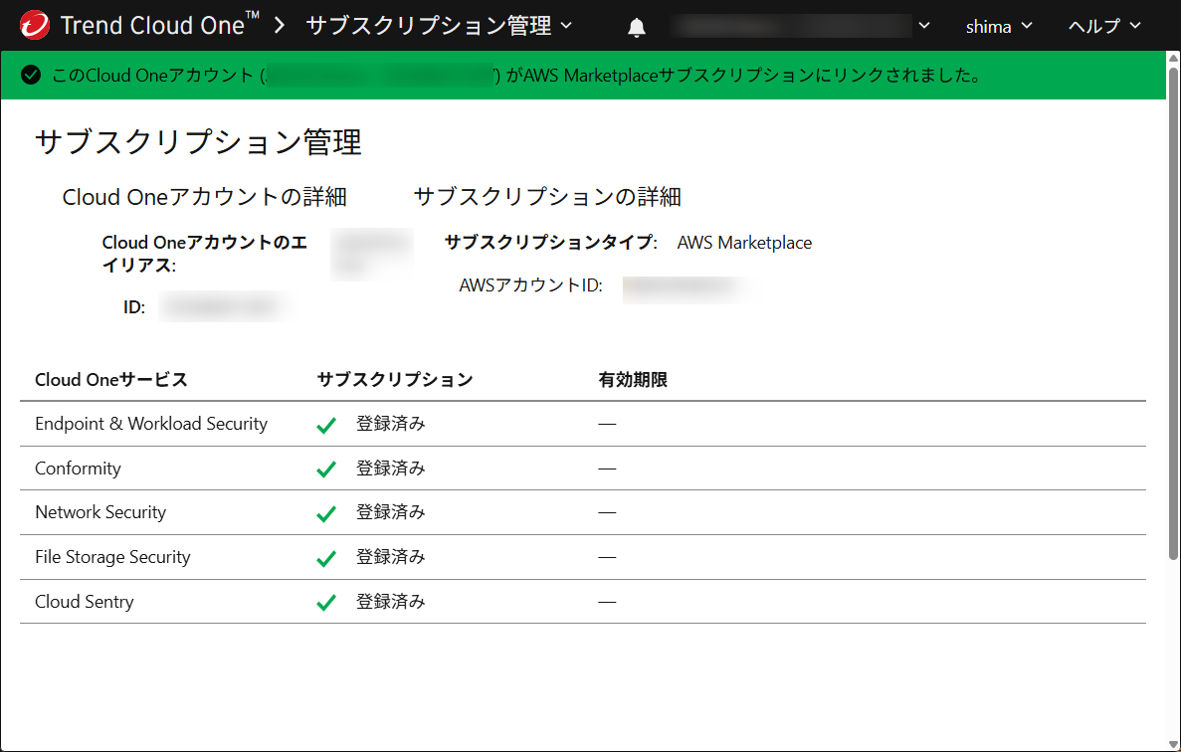
Task: Expand the blurred account selector dropdown
Action: (924, 26)
